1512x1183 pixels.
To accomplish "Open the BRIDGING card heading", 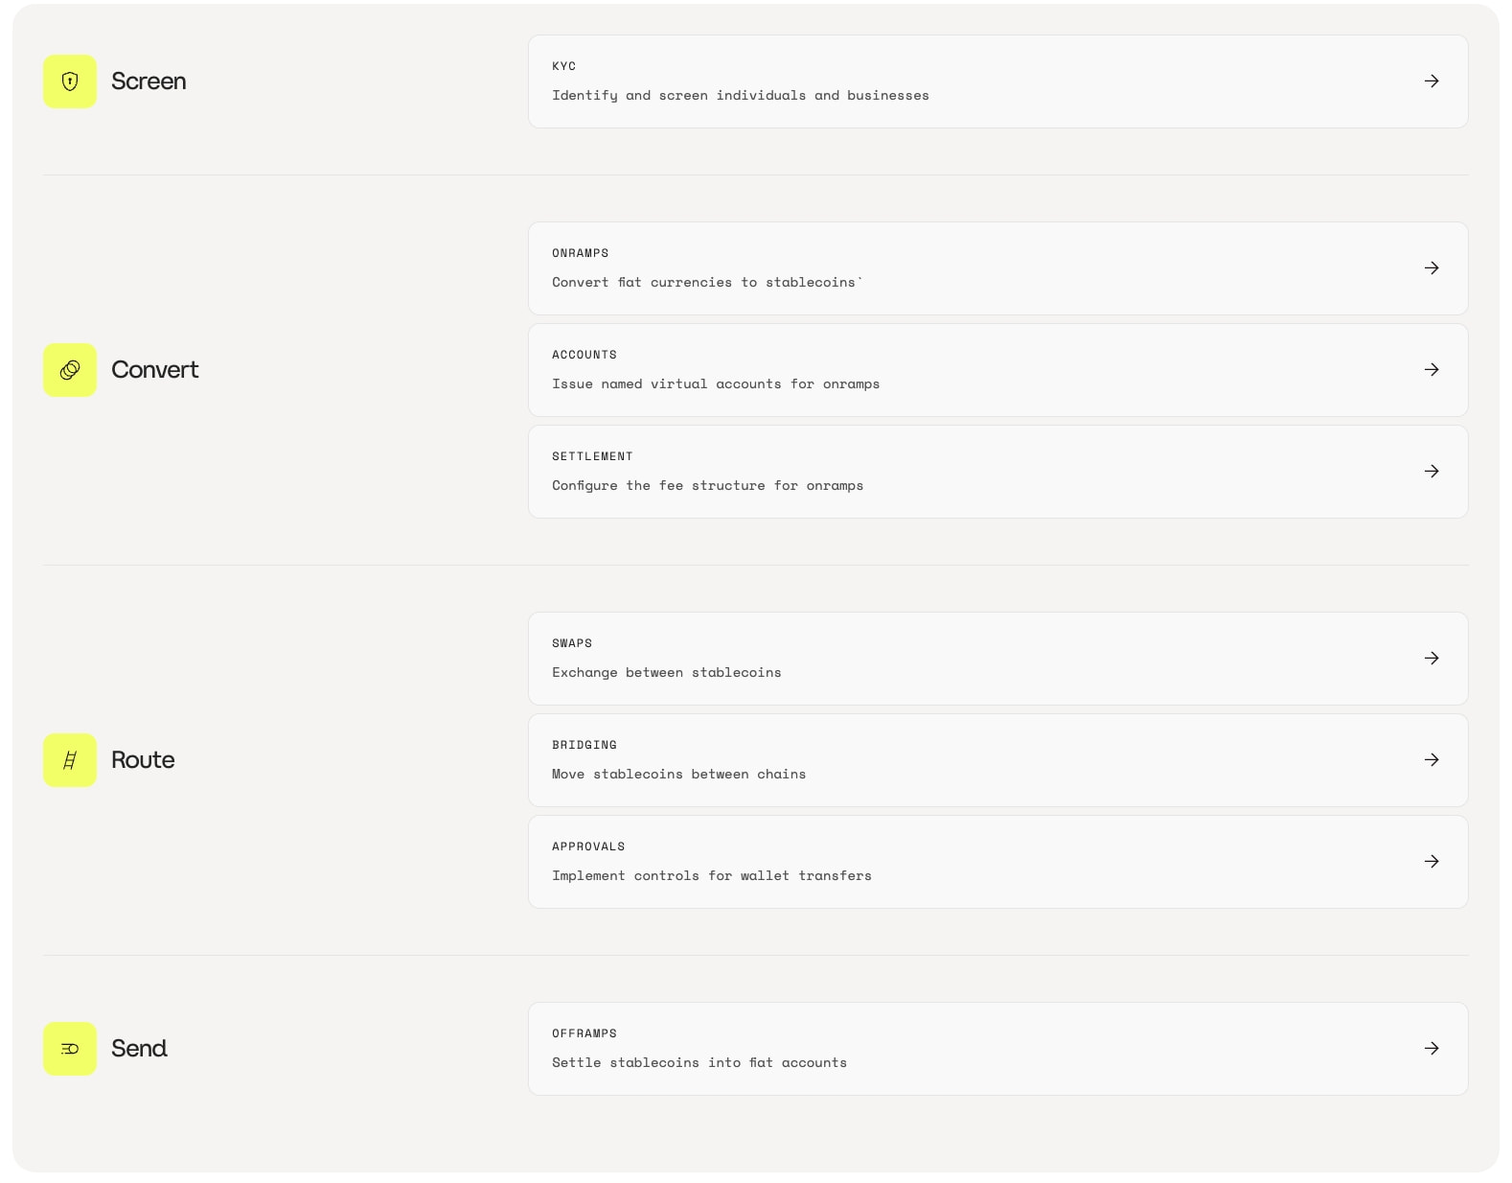I will tap(584, 745).
